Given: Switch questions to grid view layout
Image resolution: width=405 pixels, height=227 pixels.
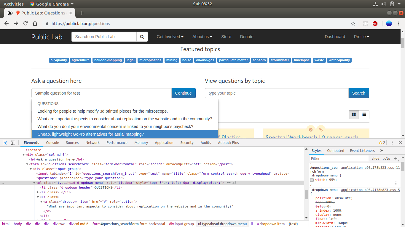Looking at the screenshot, I should pos(353,114).
